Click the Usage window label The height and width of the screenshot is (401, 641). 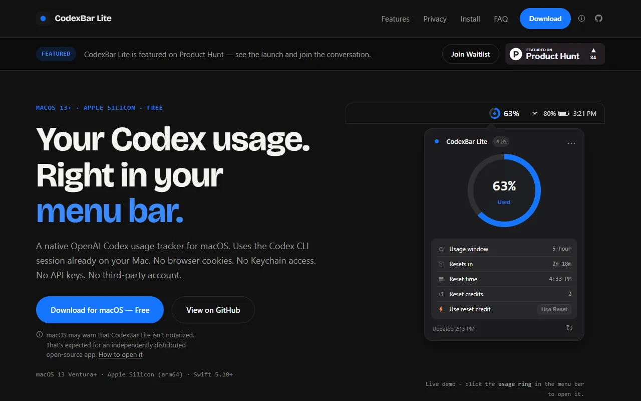[x=469, y=249]
